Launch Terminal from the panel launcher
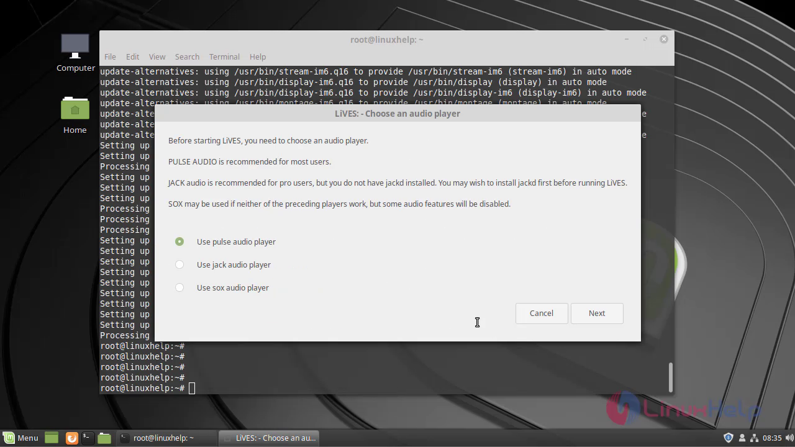Image resolution: width=795 pixels, height=447 pixels. 88,438
